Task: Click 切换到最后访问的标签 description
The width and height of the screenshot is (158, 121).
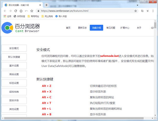Action: (103, 86)
